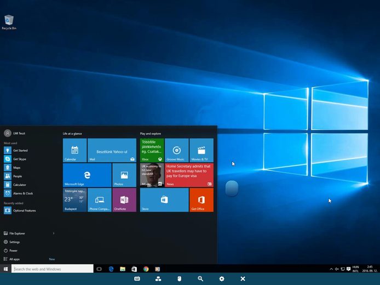This screenshot has width=380, height=285.
Task: Expand hidden system tray icons
Action: click(x=331, y=269)
